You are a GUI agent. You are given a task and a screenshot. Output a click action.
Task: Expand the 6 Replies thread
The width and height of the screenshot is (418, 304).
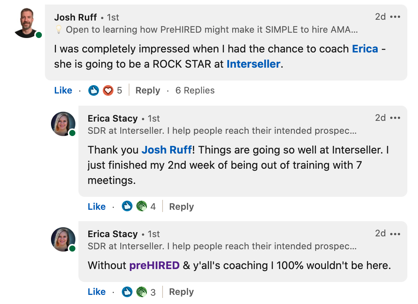point(195,90)
